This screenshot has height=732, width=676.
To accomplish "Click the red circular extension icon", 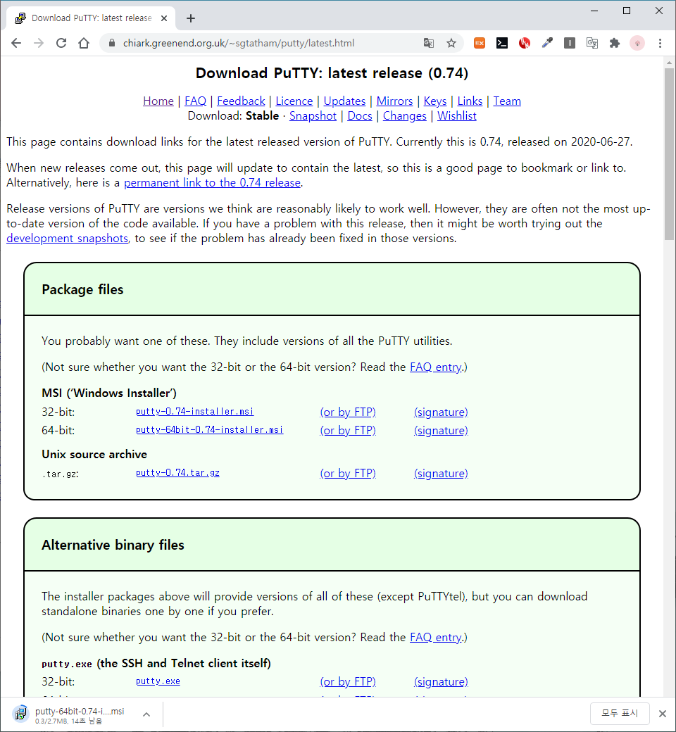I will click(x=524, y=44).
